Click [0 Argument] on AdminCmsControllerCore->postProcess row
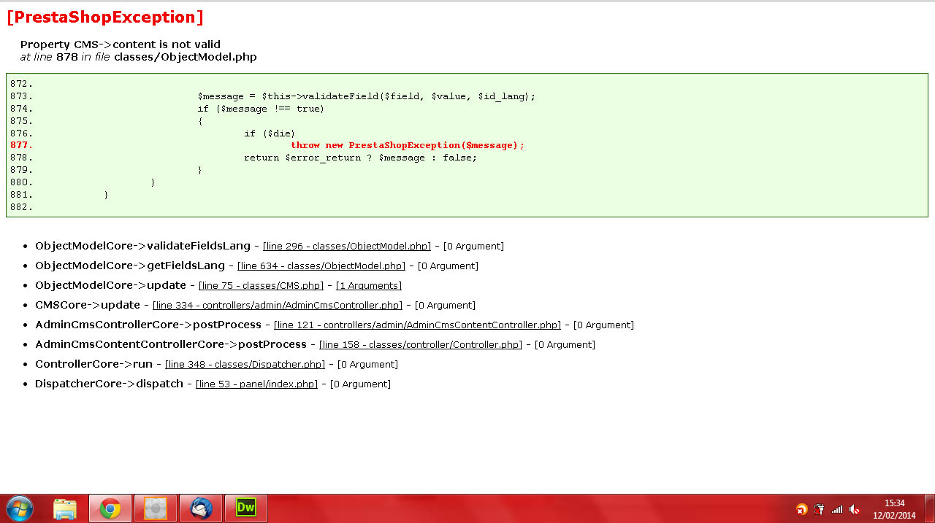Screen dimensions: 935x523 [603, 325]
